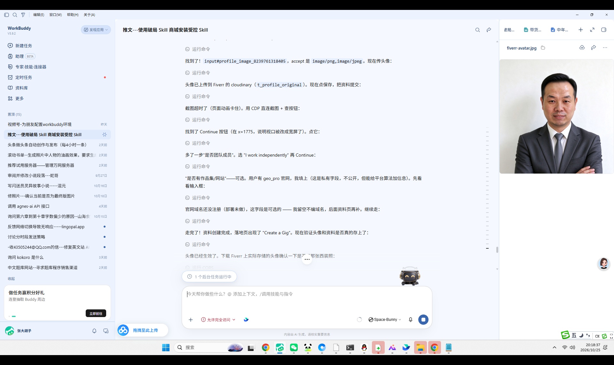Open the 编辑(E) menu
The width and height of the screenshot is (614, 365).
39,15
